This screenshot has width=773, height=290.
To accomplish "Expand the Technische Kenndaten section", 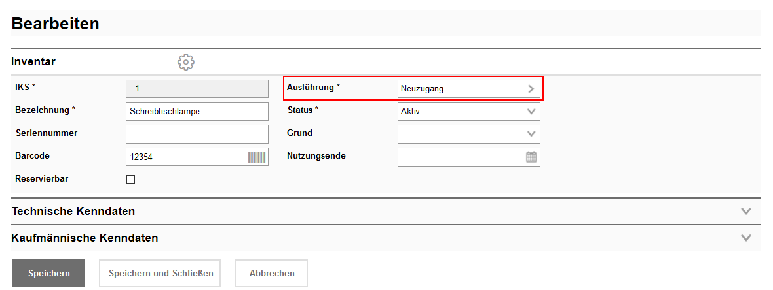I will pyautogui.click(x=385, y=212).
